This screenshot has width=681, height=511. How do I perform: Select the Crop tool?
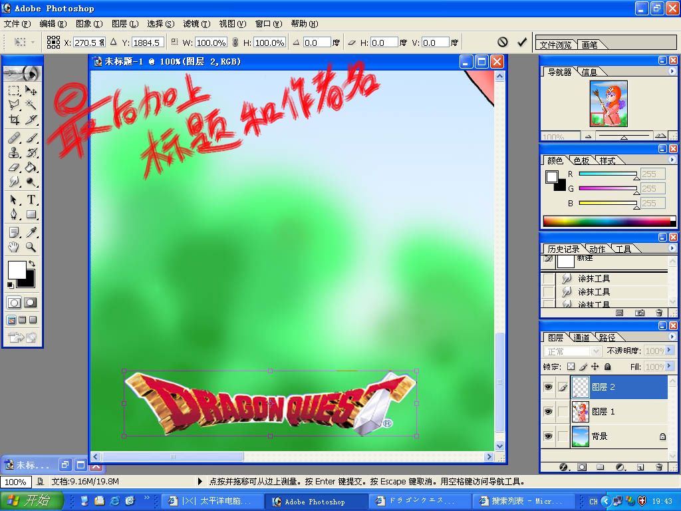(x=14, y=120)
